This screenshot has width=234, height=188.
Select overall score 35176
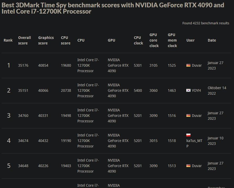[23, 65]
